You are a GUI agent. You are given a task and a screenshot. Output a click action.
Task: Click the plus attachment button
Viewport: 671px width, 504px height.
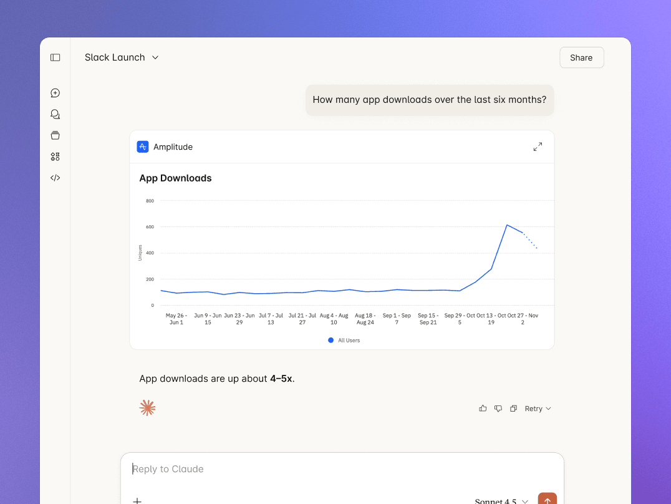(x=137, y=500)
